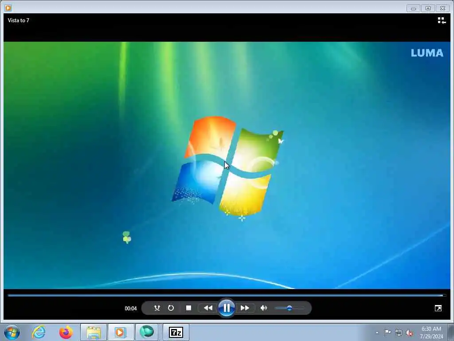The height and width of the screenshot is (341, 454).
Task: Open Windows Explorer from taskbar
Action: click(94, 332)
